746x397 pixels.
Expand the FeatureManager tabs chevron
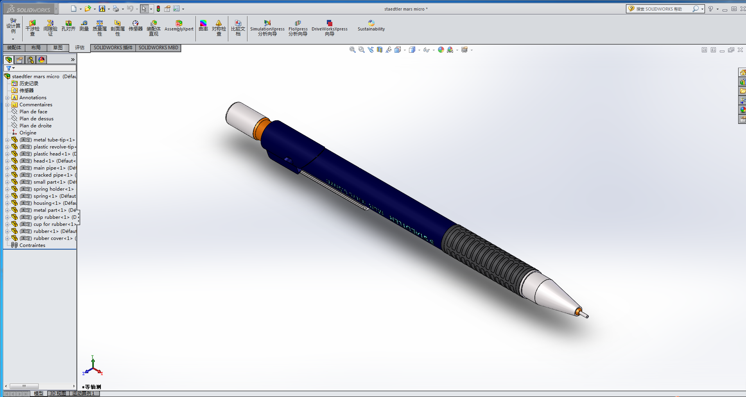73,60
